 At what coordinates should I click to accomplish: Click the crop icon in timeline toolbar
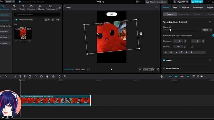(x=65, y=76)
